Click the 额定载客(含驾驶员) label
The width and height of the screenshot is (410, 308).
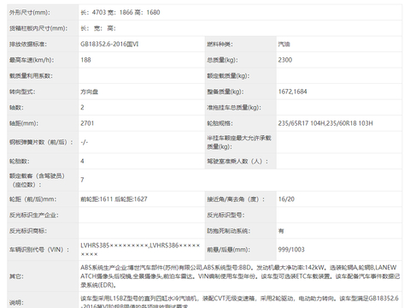[37, 181]
